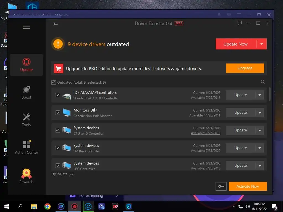Click the SM Bus Controller device icon
Image resolution: width=283 pixels, height=212 pixels.
click(67, 148)
